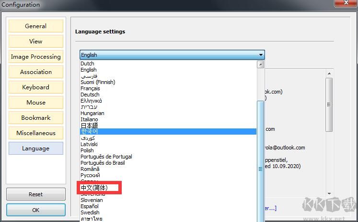Choose Português de Portugal

[x=168, y=157]
